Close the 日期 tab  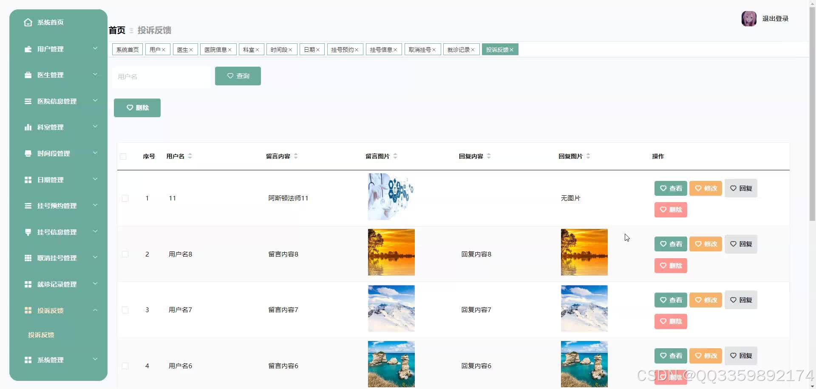pyautogui.click(x=318, y=50)
